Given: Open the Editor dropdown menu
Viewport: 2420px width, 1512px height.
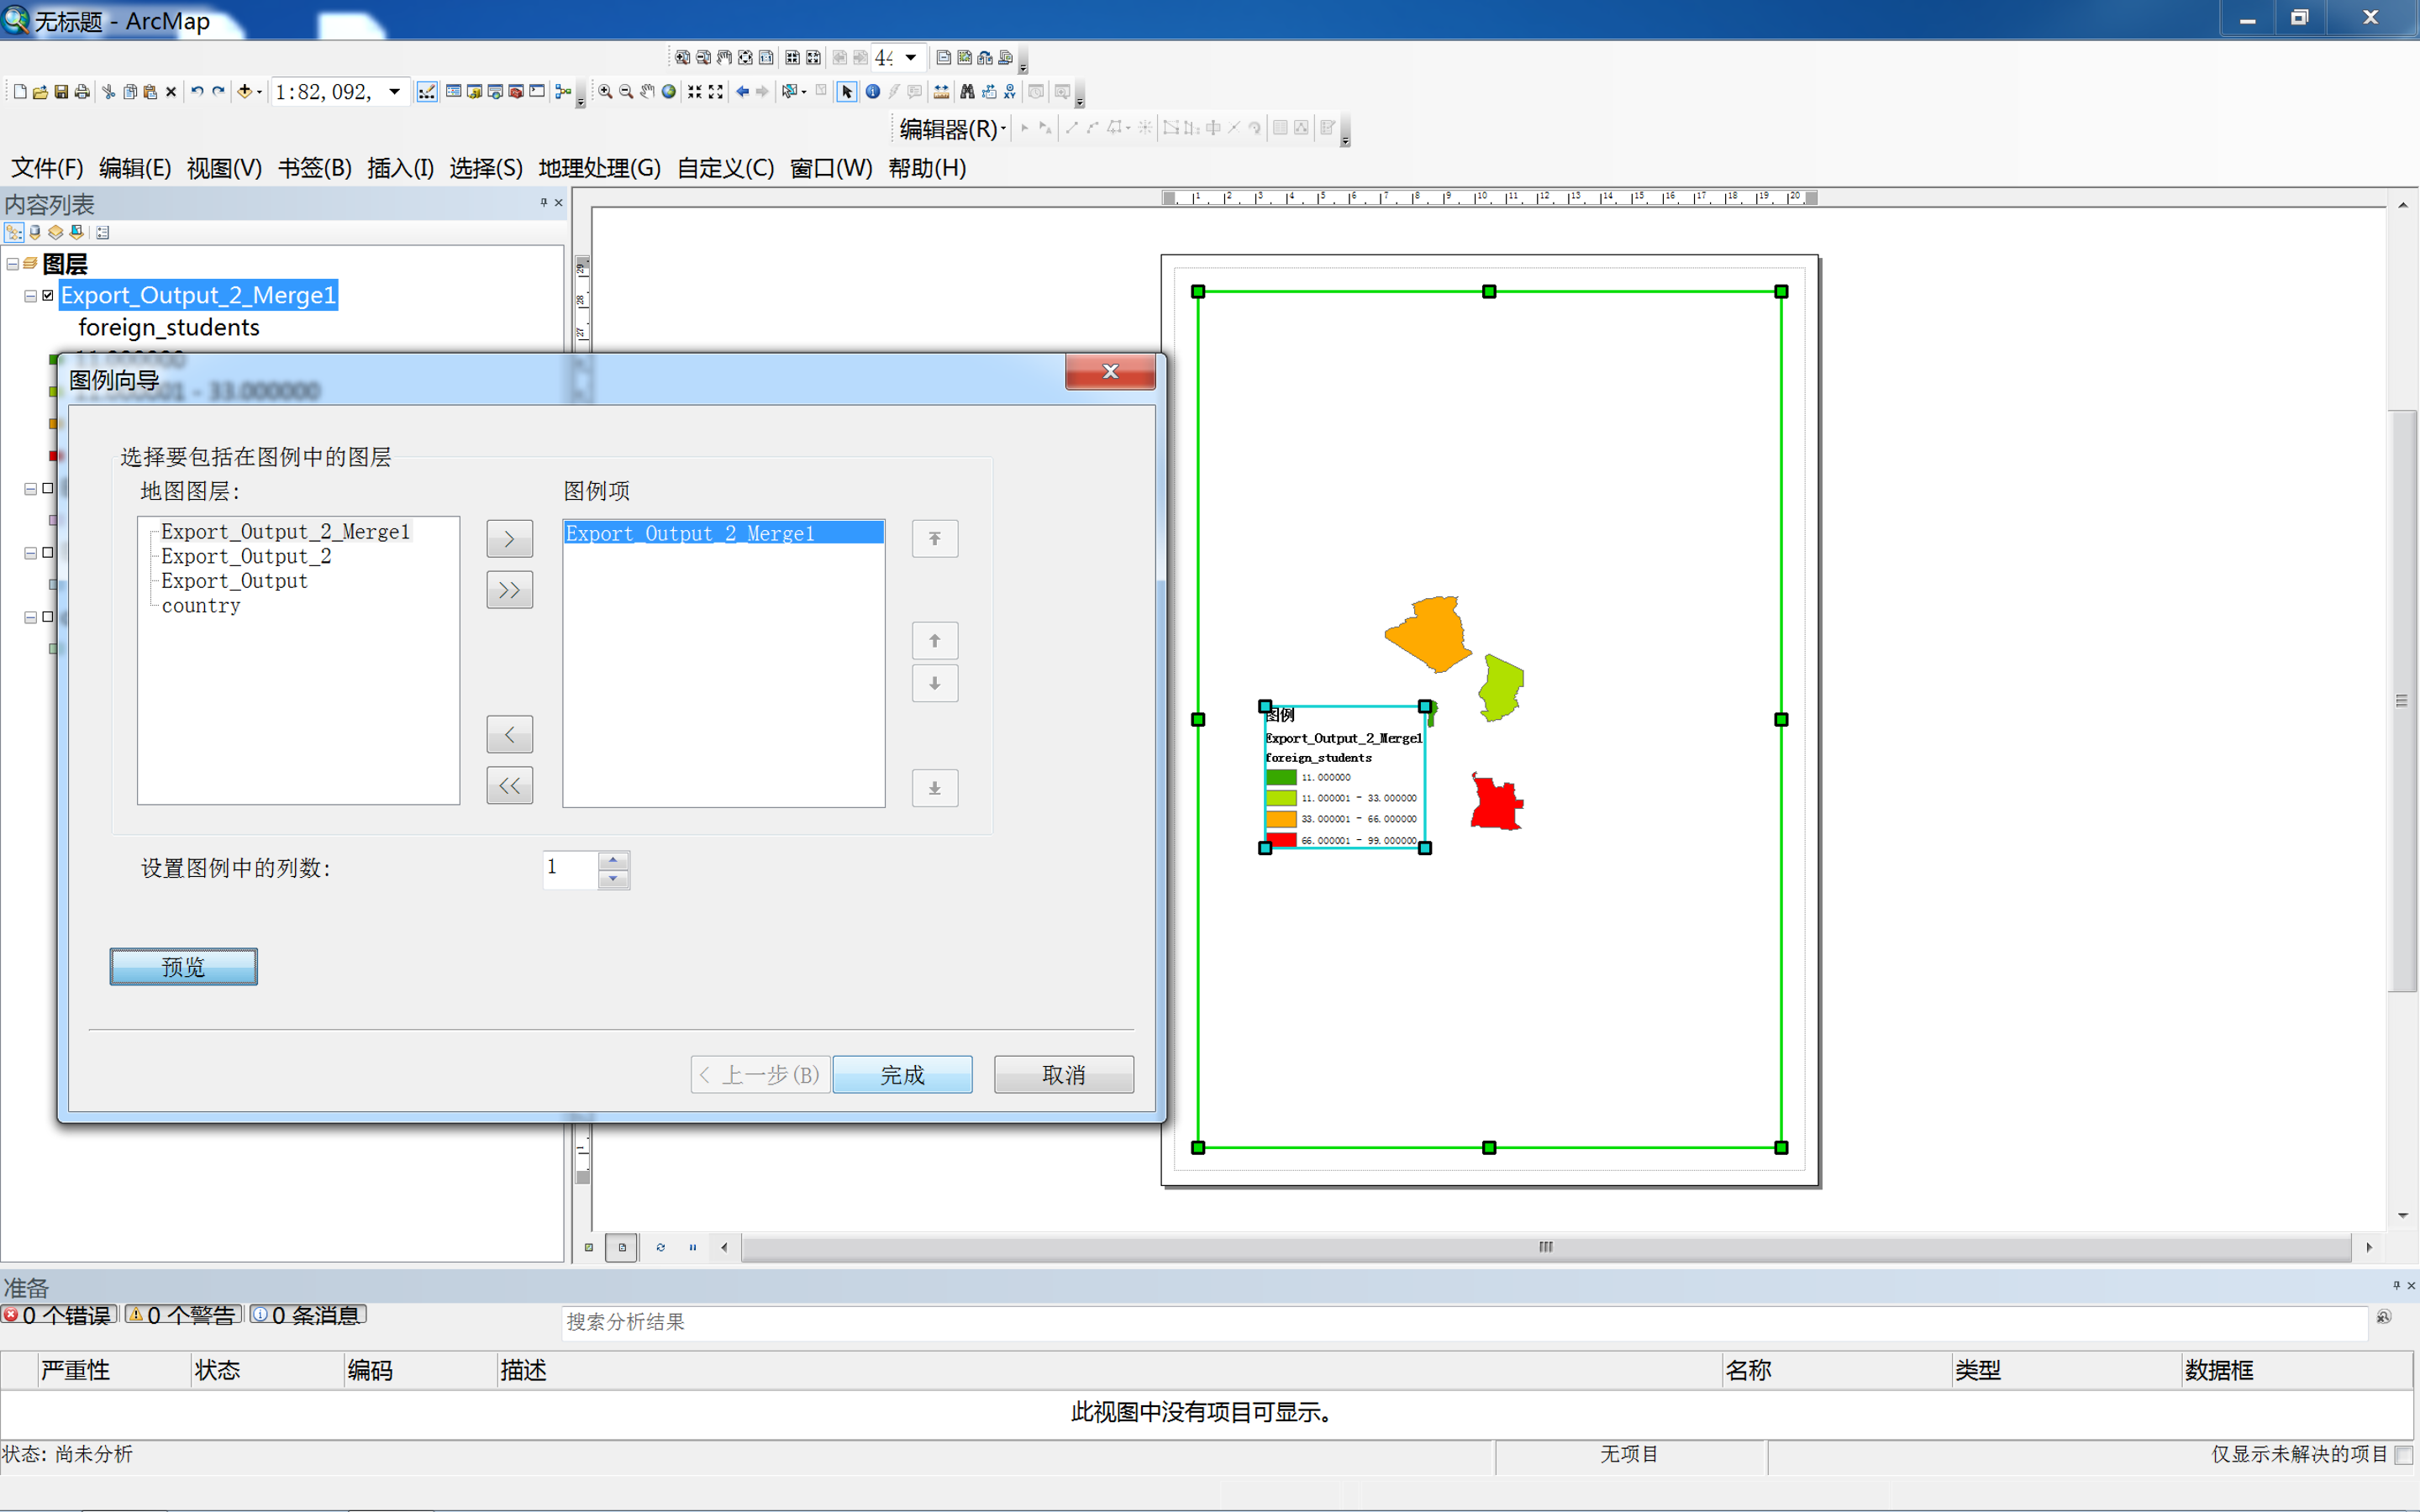Looking at the screenshot, I should coord(951,129).
